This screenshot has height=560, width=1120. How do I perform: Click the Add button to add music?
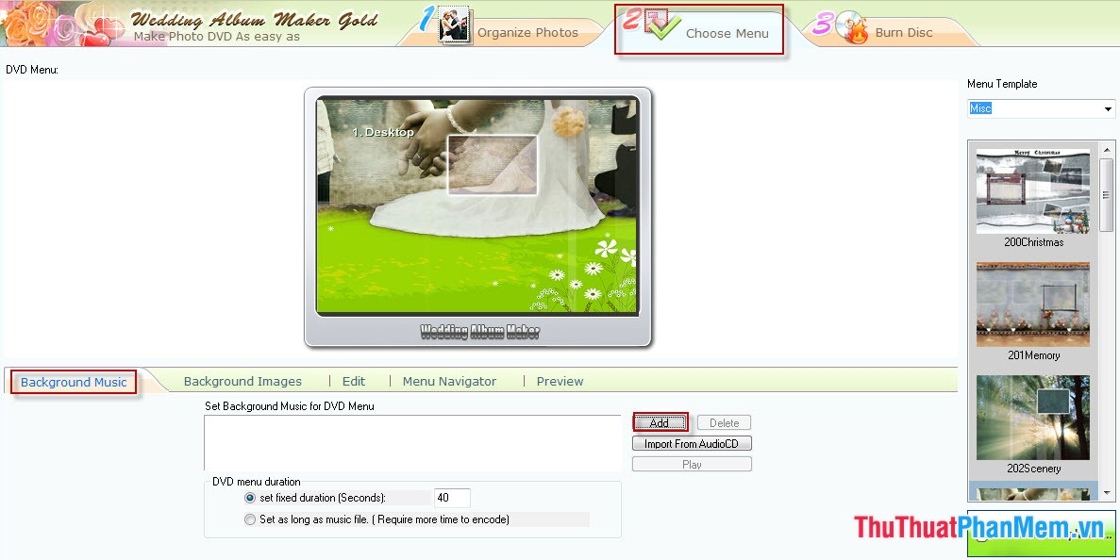click(x=660, y=422)
